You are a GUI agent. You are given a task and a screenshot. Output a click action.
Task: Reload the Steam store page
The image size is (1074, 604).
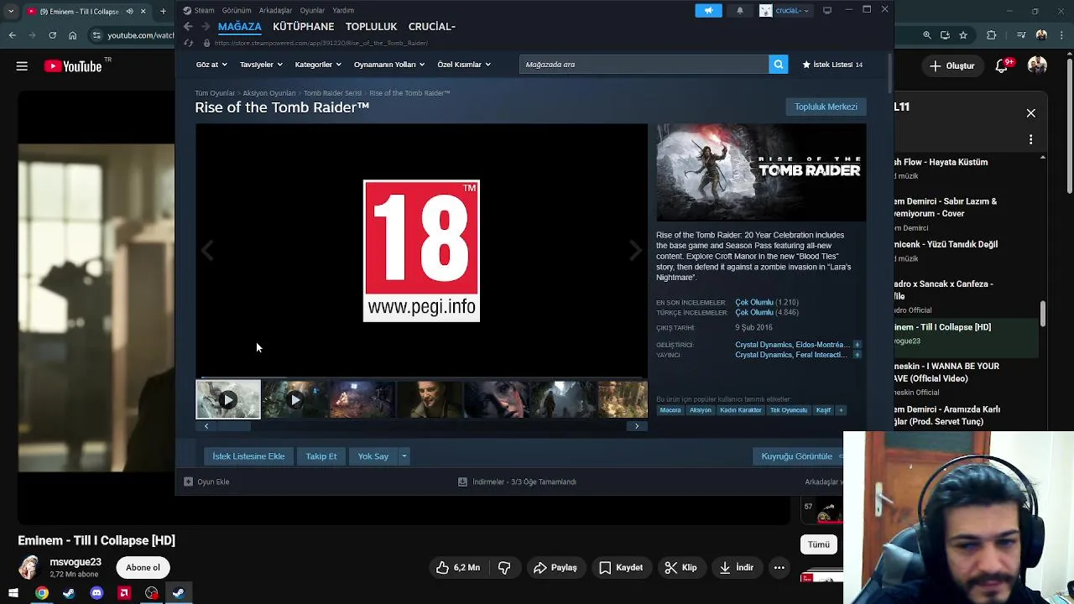click(x=189, y=43)
